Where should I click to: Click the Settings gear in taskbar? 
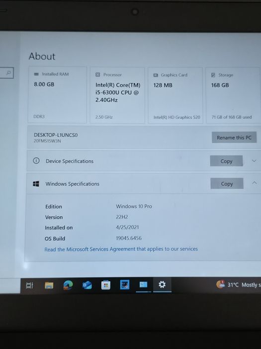[162, 285]
